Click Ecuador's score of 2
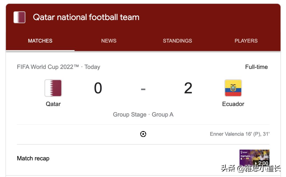This screenshot has width=286, height=177. [188, 88]
